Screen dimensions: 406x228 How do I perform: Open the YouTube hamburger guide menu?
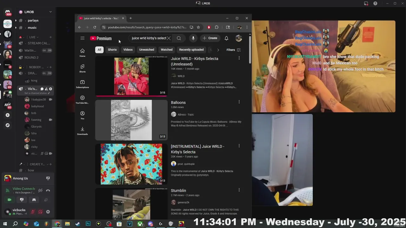point(82,38)
